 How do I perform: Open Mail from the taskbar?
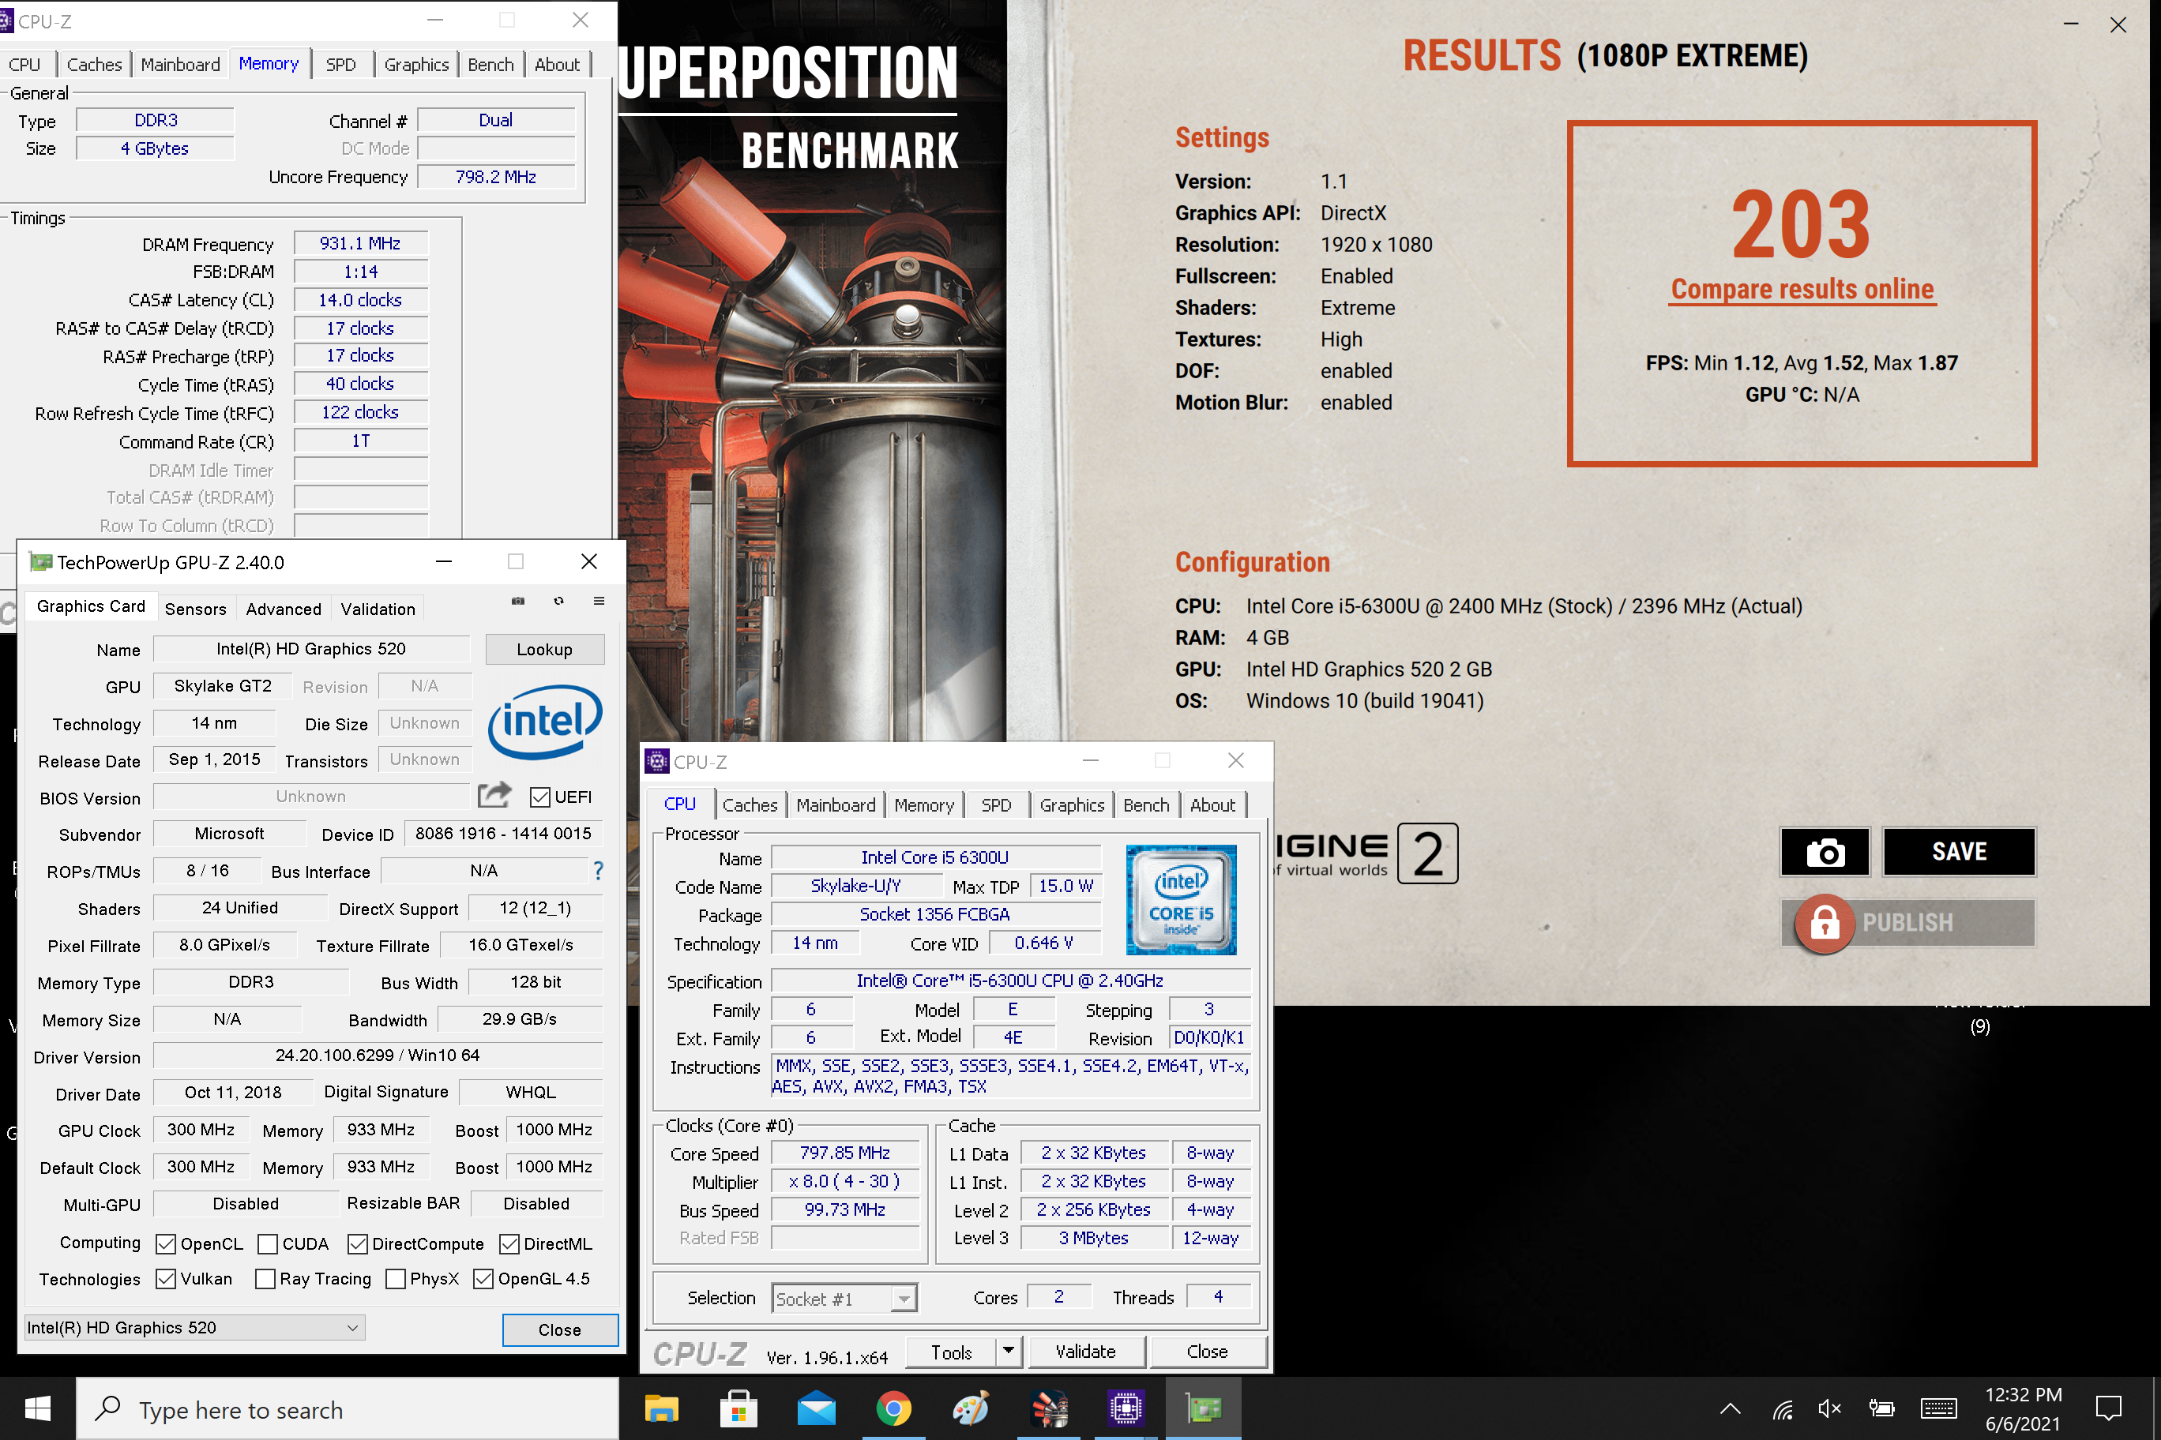pyautogui.click(x=816, y=1408)
